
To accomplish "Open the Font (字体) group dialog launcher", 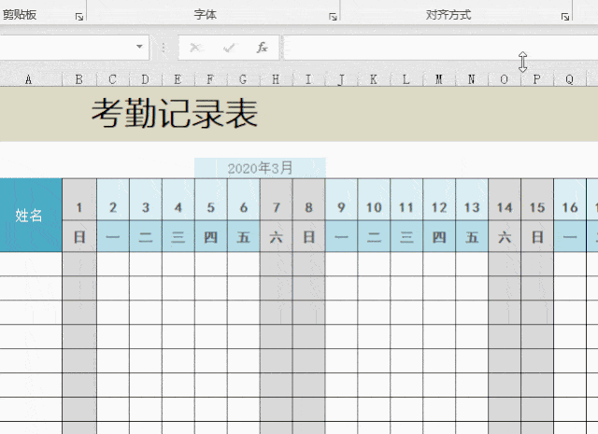I will [x=333, y=17].
